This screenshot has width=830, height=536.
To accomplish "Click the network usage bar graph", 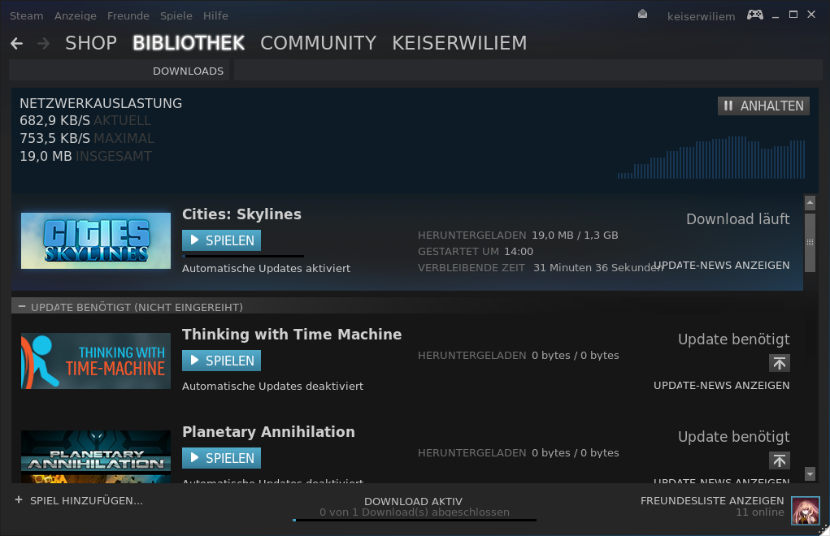I will [x=710, y=158].
